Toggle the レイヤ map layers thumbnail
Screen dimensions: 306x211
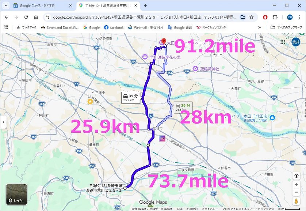pos(16,194)
